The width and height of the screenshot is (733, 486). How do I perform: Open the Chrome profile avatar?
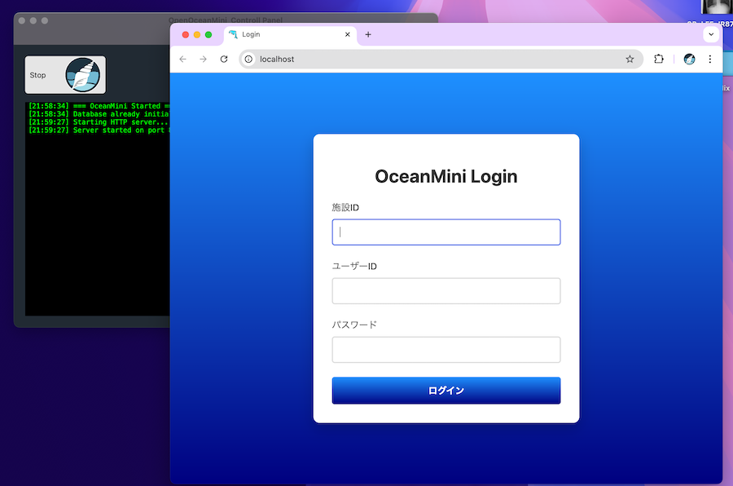point(689,59)
